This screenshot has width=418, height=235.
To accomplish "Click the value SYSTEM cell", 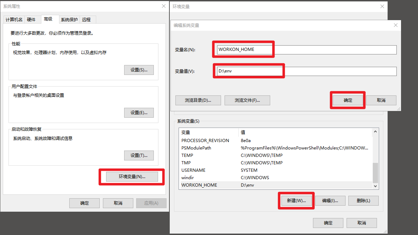I will coord(249,170).
